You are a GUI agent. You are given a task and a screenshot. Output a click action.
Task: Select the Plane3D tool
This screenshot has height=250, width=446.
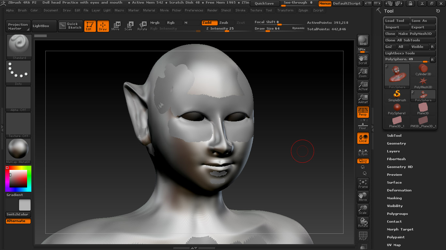point(423,109)
